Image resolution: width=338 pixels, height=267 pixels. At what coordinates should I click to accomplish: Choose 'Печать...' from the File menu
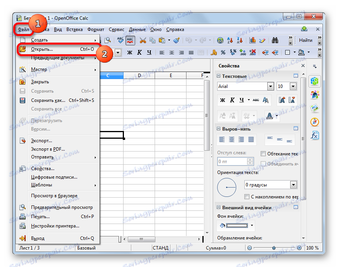[58, 217]
